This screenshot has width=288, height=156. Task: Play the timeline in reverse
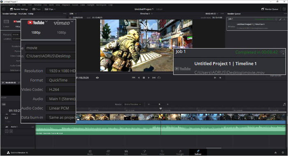139,78
